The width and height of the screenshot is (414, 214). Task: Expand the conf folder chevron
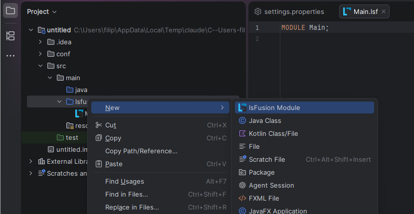40,54
